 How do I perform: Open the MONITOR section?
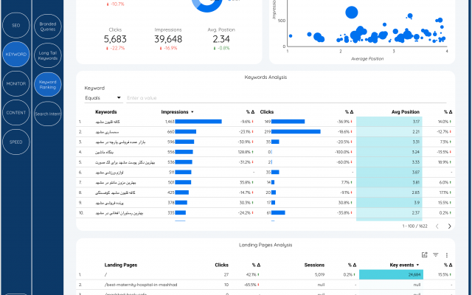click(x=15, y=84)
